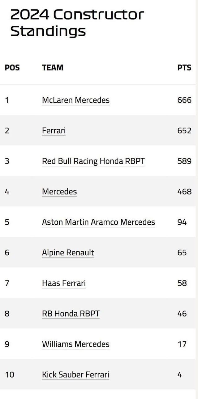Image resolution: width=198 pixels, height=399 pixels.
Task: Open Red Bull Racing Honda RBPT link
Action: click(93, 161)
